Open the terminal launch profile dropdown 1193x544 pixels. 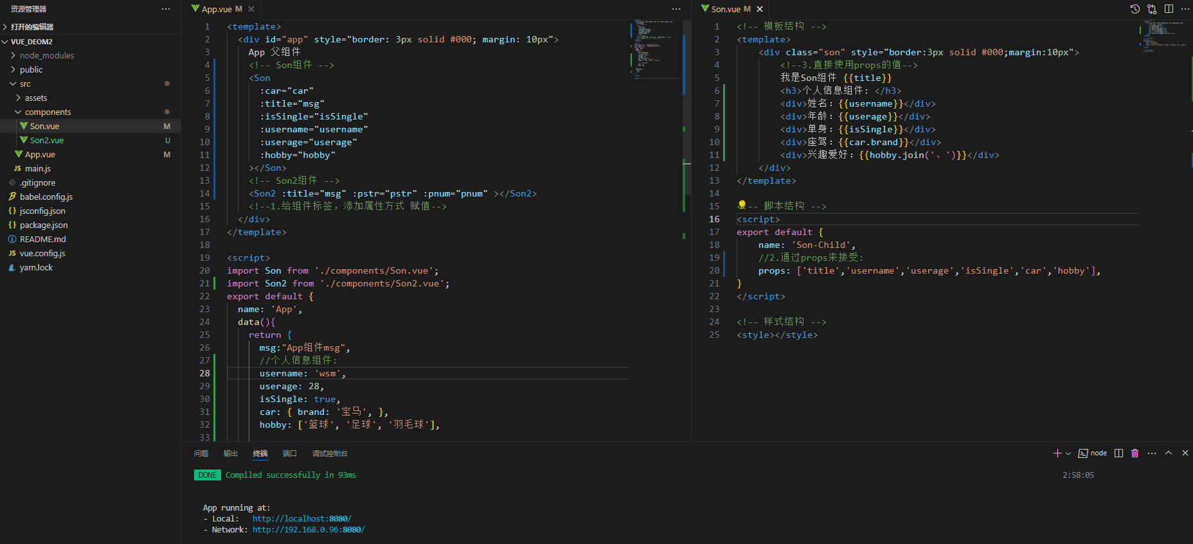(x=1068, y=453)
